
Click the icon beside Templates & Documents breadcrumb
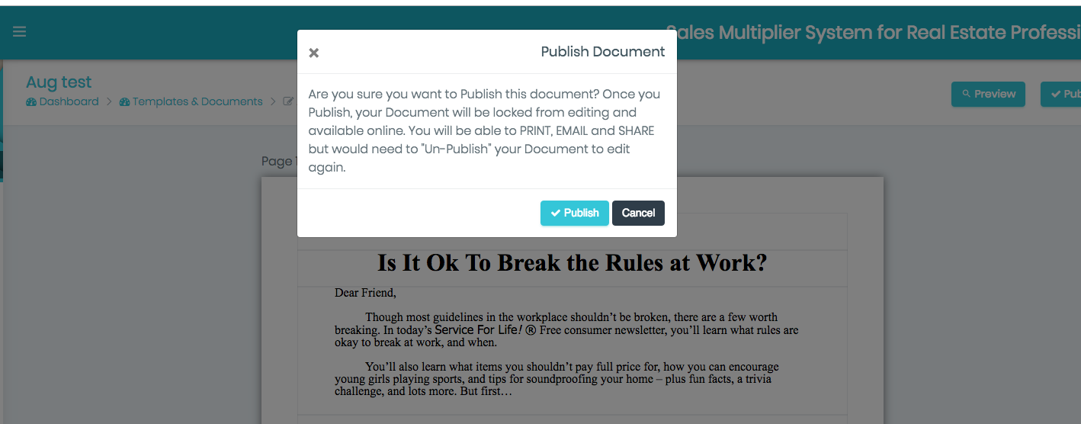tap(124, 101)
